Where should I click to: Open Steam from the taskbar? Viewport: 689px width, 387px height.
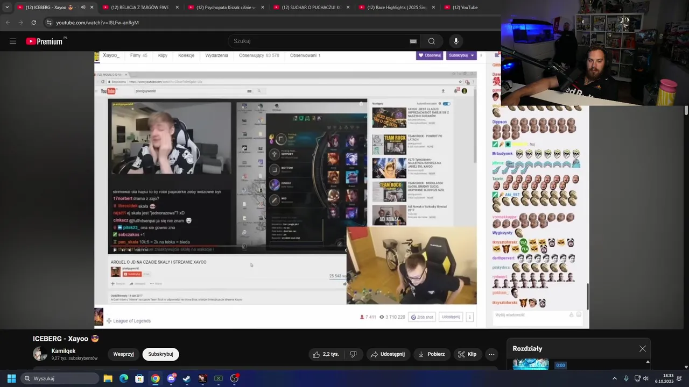tap(187, 378)
